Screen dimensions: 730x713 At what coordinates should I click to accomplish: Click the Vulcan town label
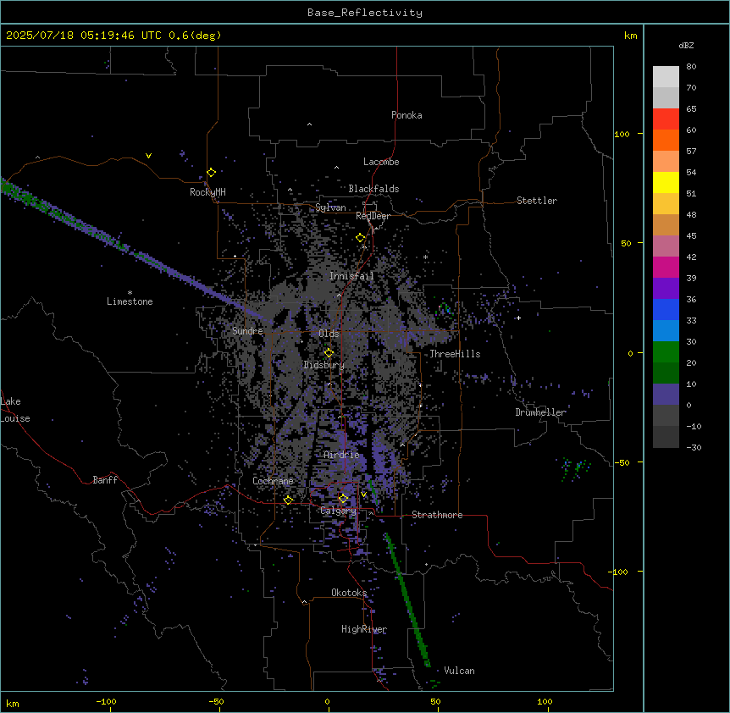click(460, 671)
